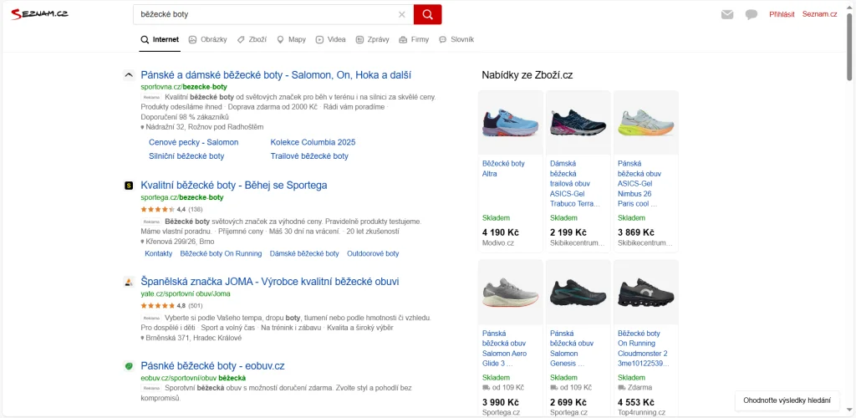Image resolution: width=856 pixels, height=418 pixels.
Task: Open Dámská běžecká trailová obuv ASICS link
Action: pyautogui.click(x=575, y=183)
